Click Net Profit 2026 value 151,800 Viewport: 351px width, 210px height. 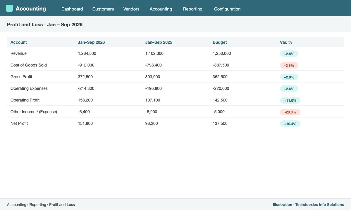(85, 123)
